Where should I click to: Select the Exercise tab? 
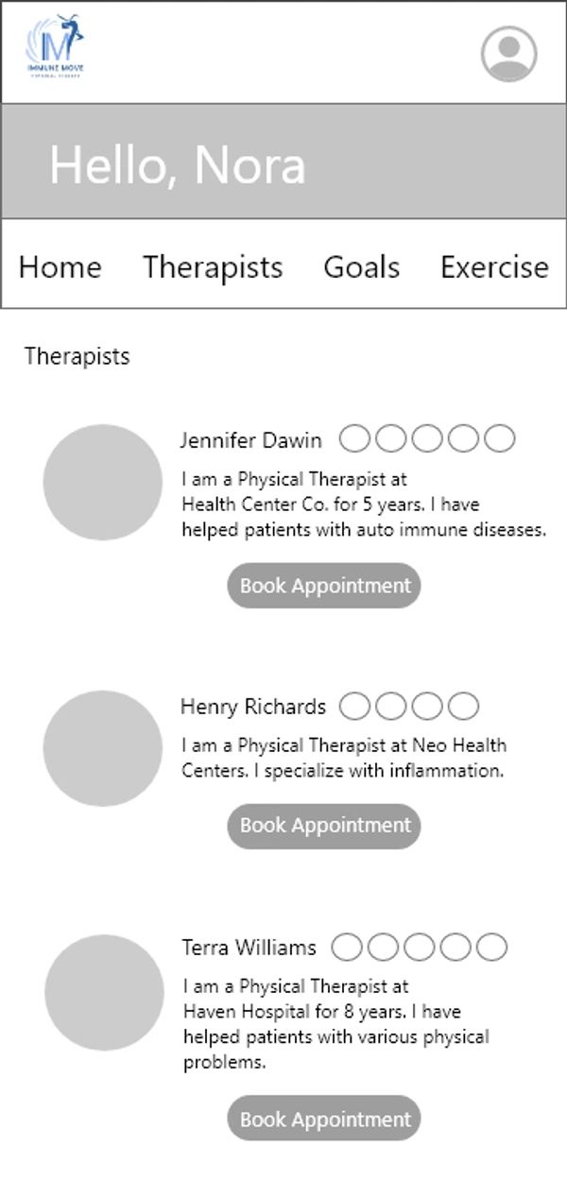[494, 267]
